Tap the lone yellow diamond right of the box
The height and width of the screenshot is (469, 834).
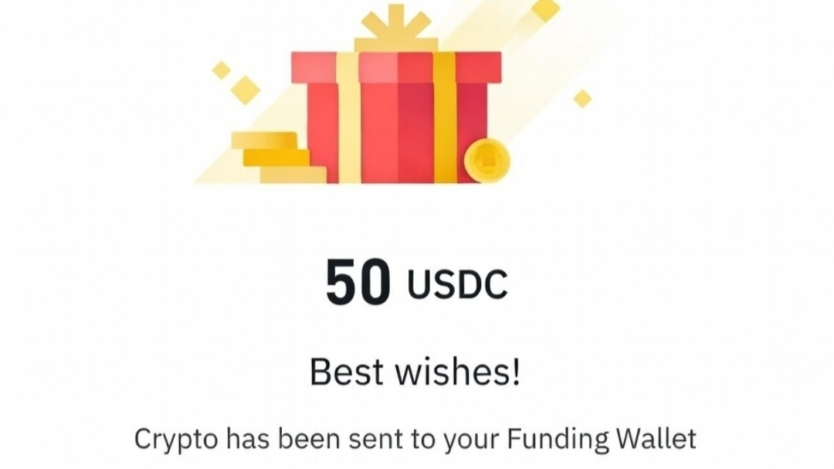coord(582,98)
